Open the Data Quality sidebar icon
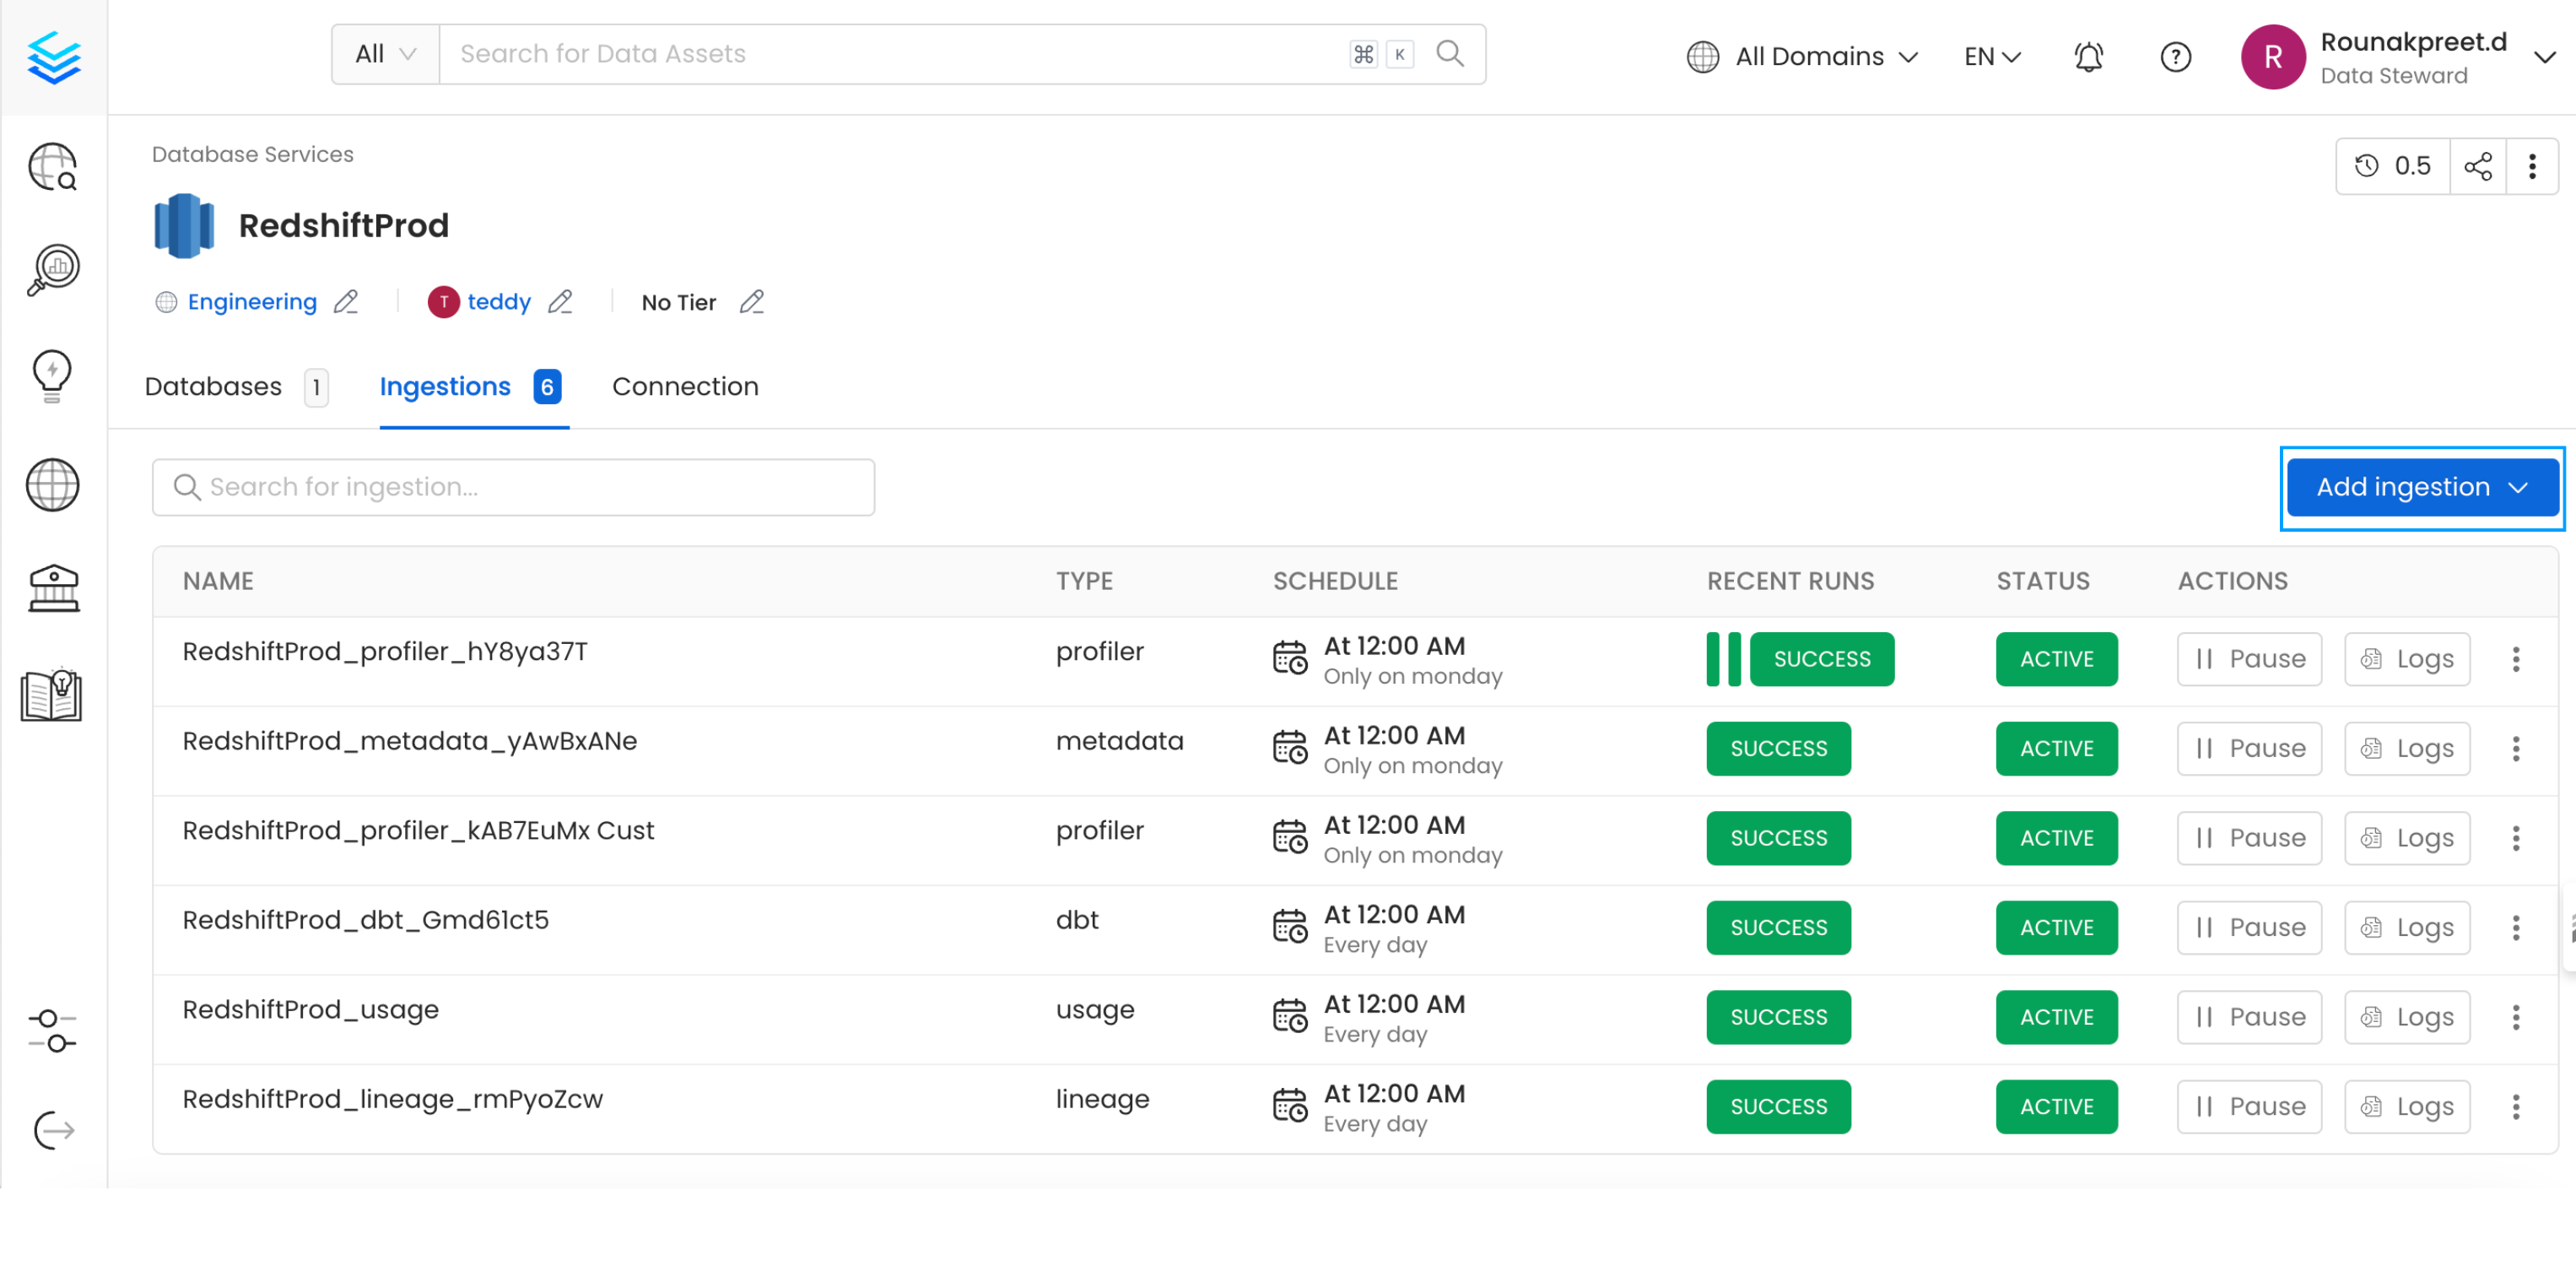The image size is (2576, 1266). pos(52,269)
